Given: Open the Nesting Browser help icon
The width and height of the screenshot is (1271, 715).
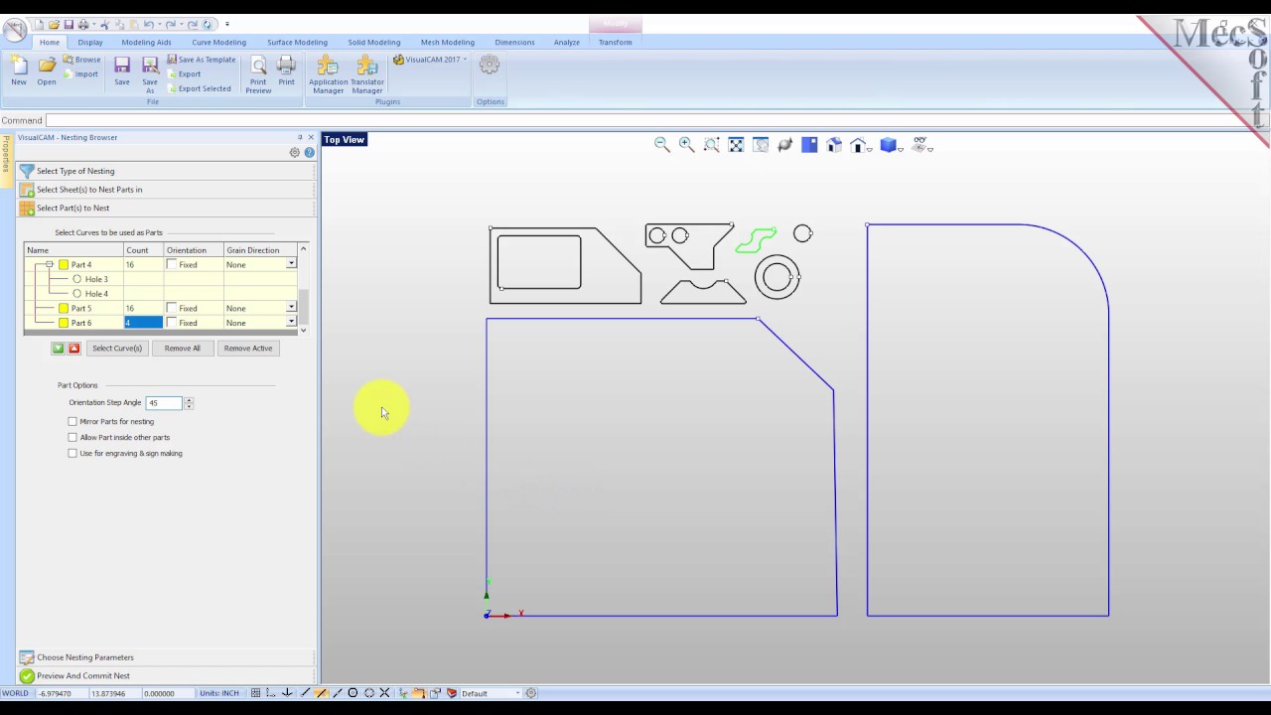Looking at the screenshot, I should [309, 153].
